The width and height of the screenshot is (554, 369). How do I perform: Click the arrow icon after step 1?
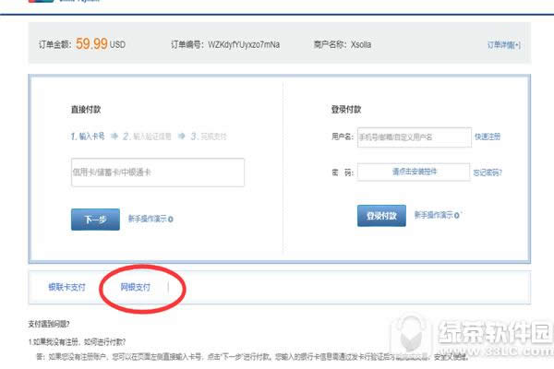pyautogui.click(x=115, y=137)
